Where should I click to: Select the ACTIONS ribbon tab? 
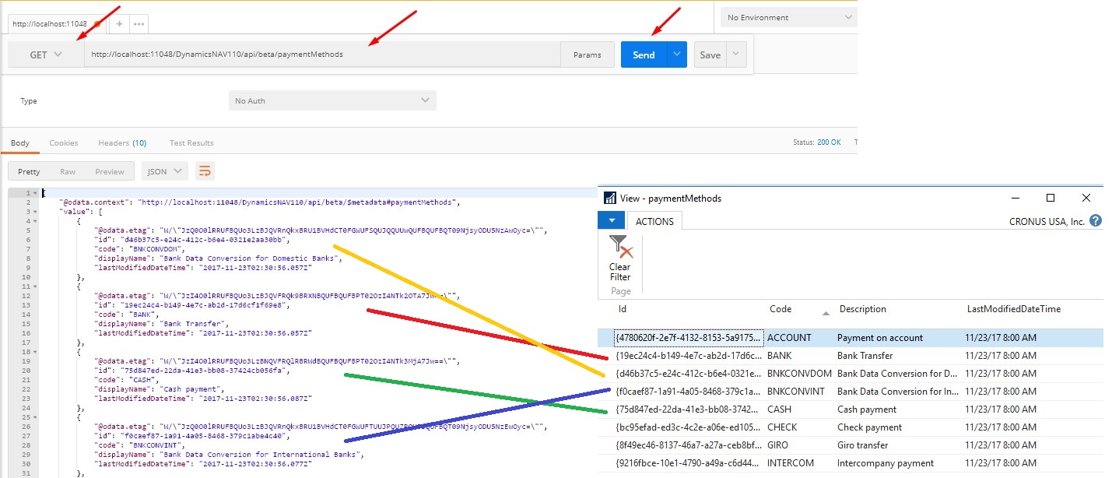(x=654, y=221)
